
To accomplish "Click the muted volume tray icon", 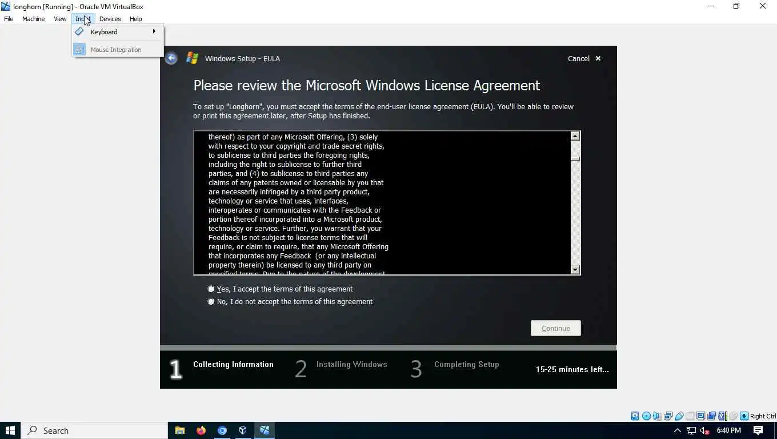I will pos(705,430).
